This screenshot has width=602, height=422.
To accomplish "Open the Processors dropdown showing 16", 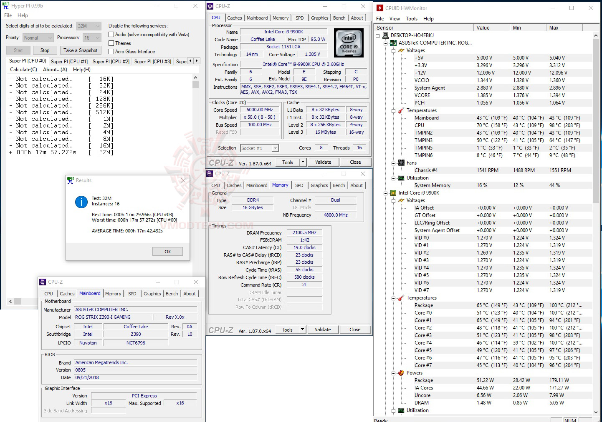I will [92, 38].
